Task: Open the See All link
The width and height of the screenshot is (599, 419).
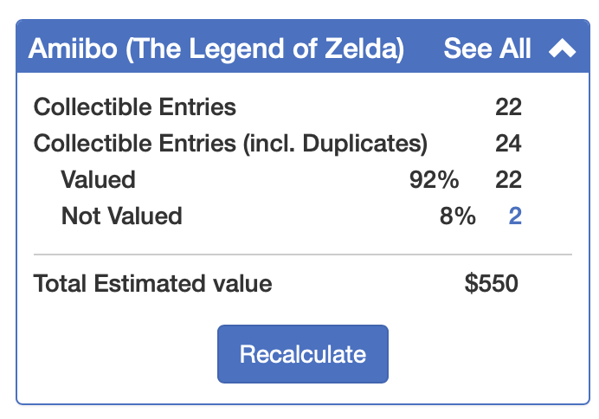Action: (487, 49)
